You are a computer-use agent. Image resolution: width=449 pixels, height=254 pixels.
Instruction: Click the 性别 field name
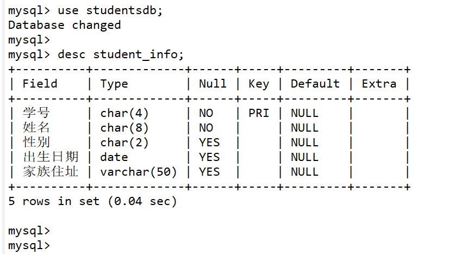36,143
